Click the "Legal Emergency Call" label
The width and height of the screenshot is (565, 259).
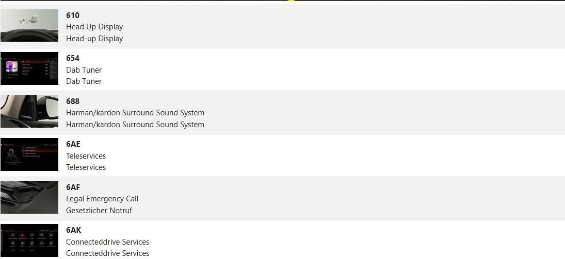[x=102, y=199]
